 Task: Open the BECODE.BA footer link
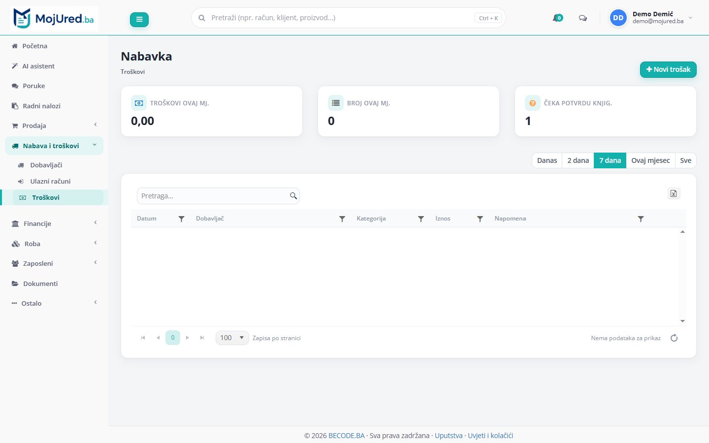pyautogui.click(x=347, y=436)
